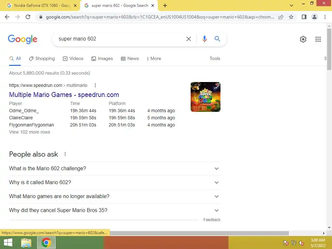Open Action Center flag tray icon
This screenshot has height=249, width=332.
(286, 243)
